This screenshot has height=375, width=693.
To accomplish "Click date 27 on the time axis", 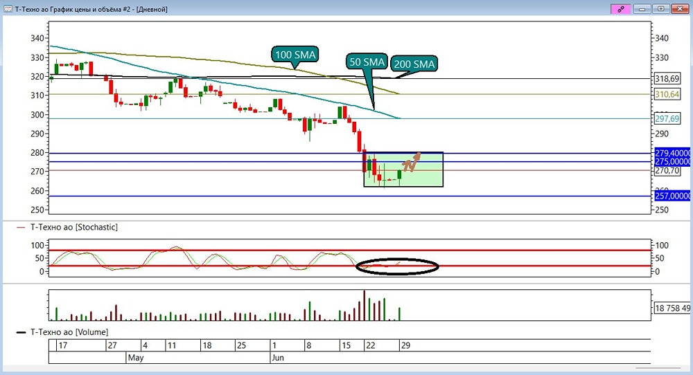I will [x=112, y=345].
